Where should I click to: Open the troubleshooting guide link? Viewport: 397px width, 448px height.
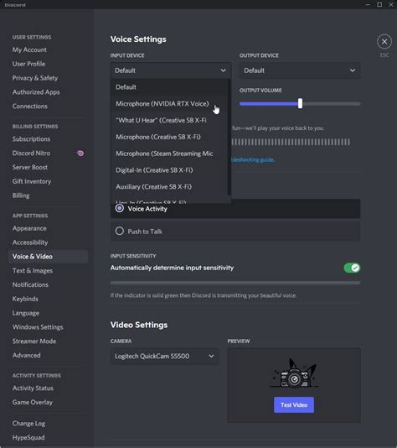coord(253,159)
